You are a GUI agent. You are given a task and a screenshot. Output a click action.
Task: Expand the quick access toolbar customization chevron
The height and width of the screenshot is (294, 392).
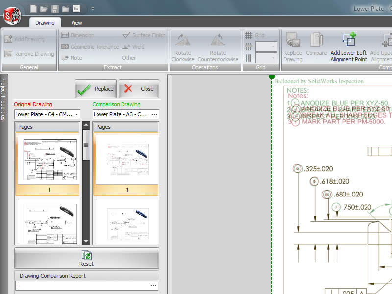[92, 8]
